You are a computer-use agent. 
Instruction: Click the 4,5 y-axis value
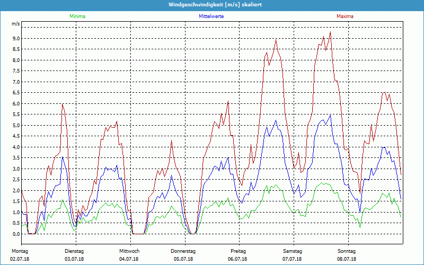tap(16, 136)
